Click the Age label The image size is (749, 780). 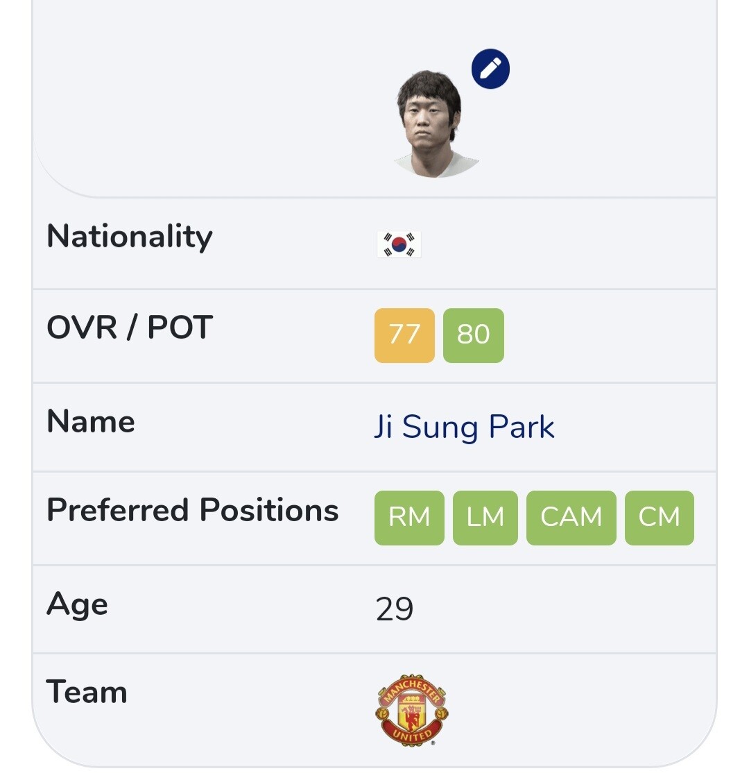coord(77,604)
